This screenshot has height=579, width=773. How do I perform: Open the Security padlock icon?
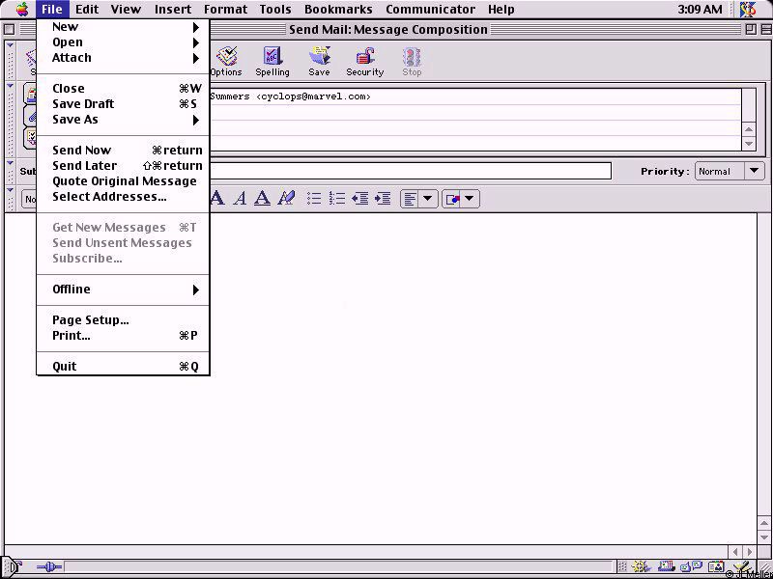click(x=365, y=62)
